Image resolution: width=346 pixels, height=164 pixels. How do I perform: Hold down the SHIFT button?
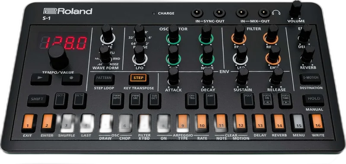38,100
